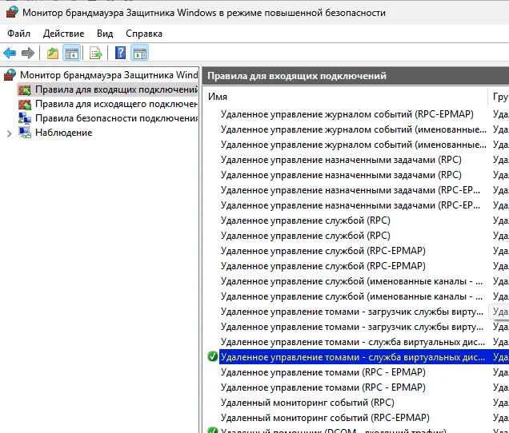Click the firewall app icon in title bar
Image resolution: width=509 pixels, height=433 pixels.
click(12, 13)
